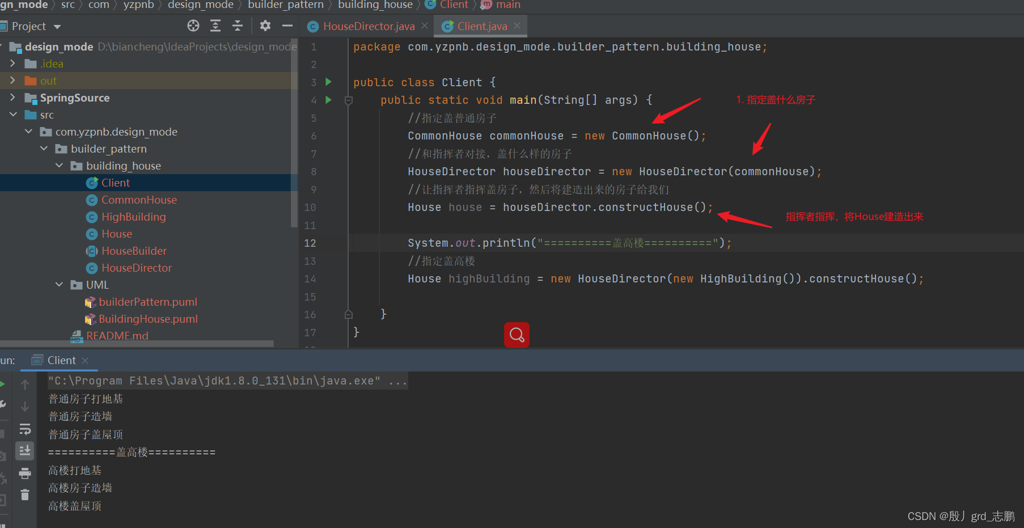Run main method via gutter arrow on line 4
1024x528 pixels.
328,100
